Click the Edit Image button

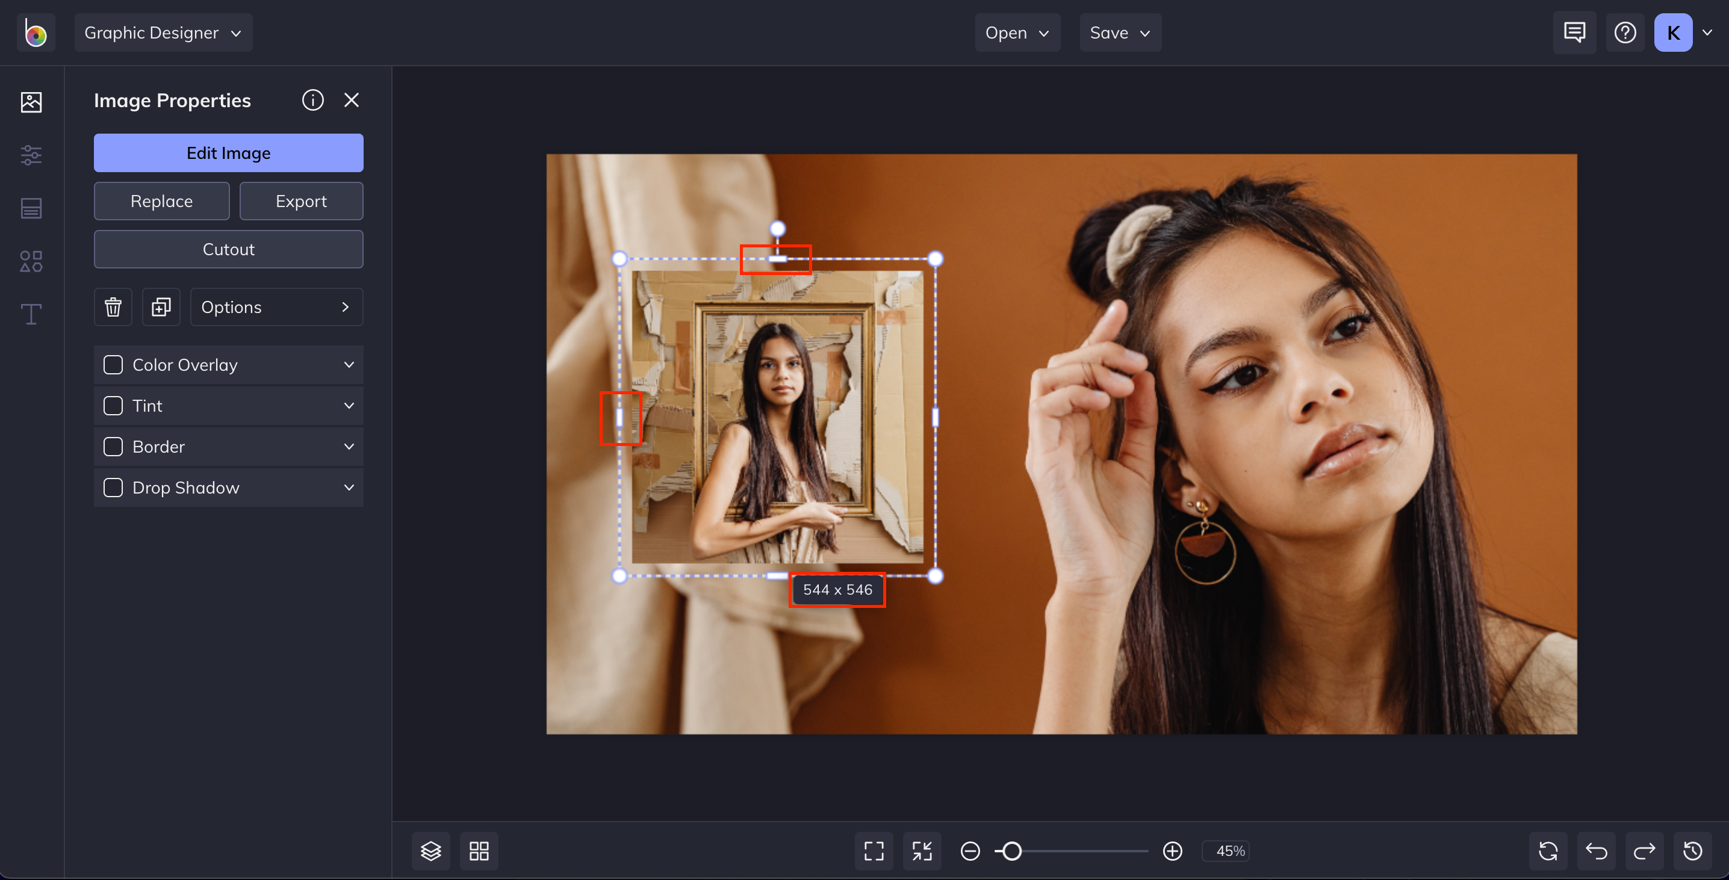tap(228, 153)
